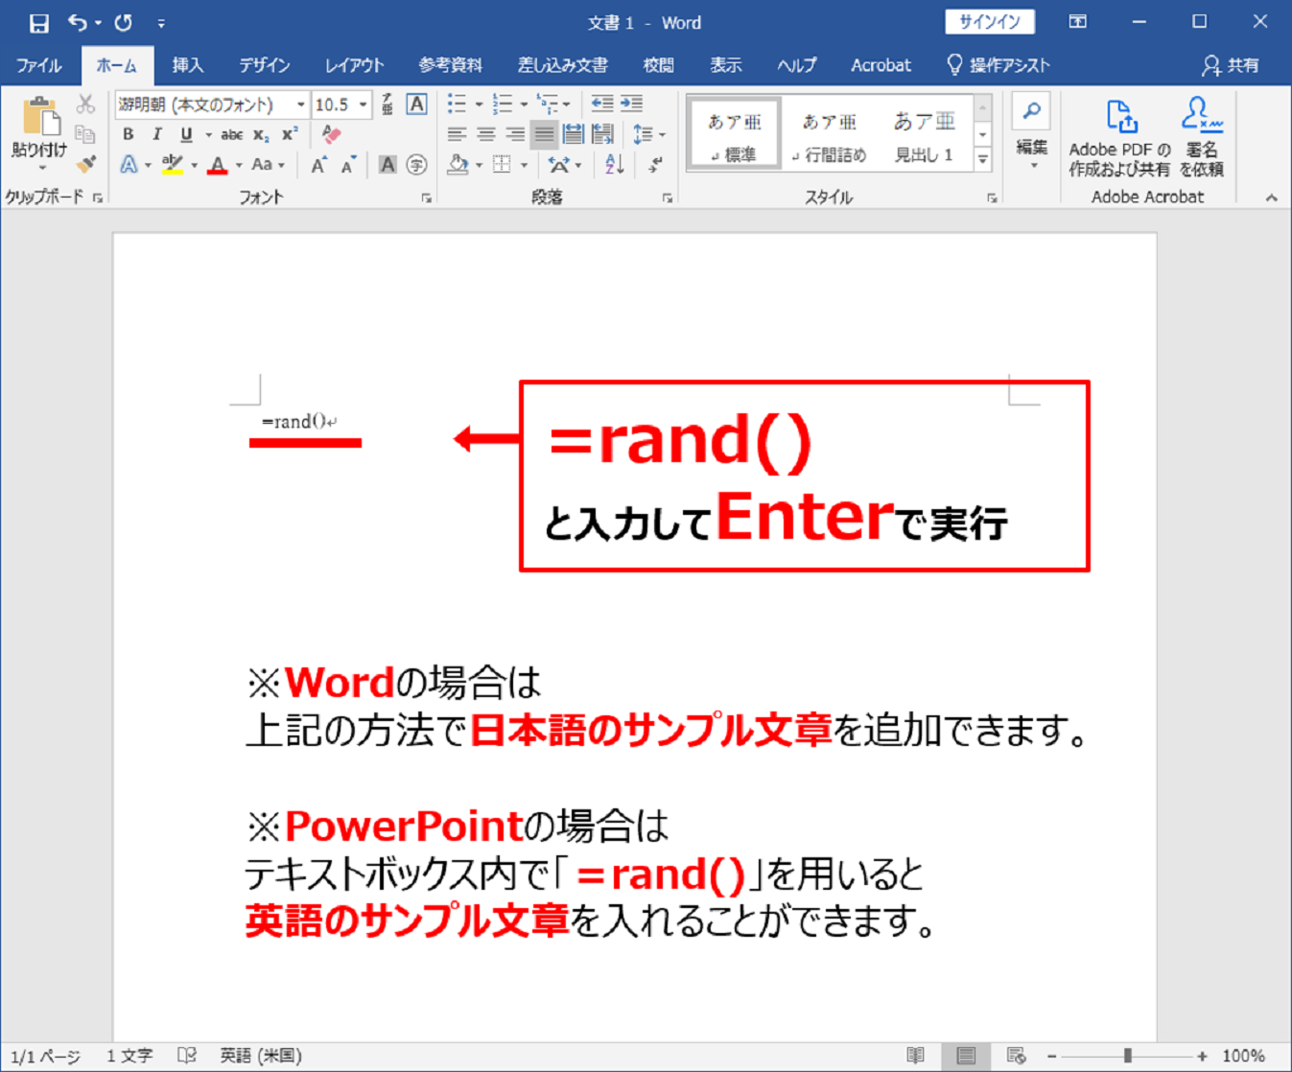Screen dimensions: 1292x1072
Task: Apply red font color
Action: (218, 165)
